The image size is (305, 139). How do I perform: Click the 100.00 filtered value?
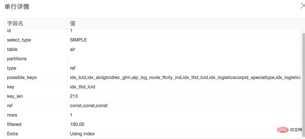pyautogui.click(x=77, y=124)
